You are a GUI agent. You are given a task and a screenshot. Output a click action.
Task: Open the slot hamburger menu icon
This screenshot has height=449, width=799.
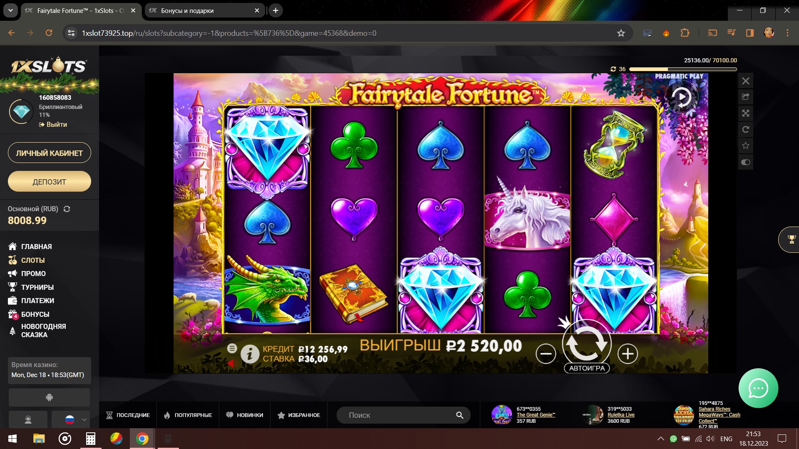tap(232, 348)
